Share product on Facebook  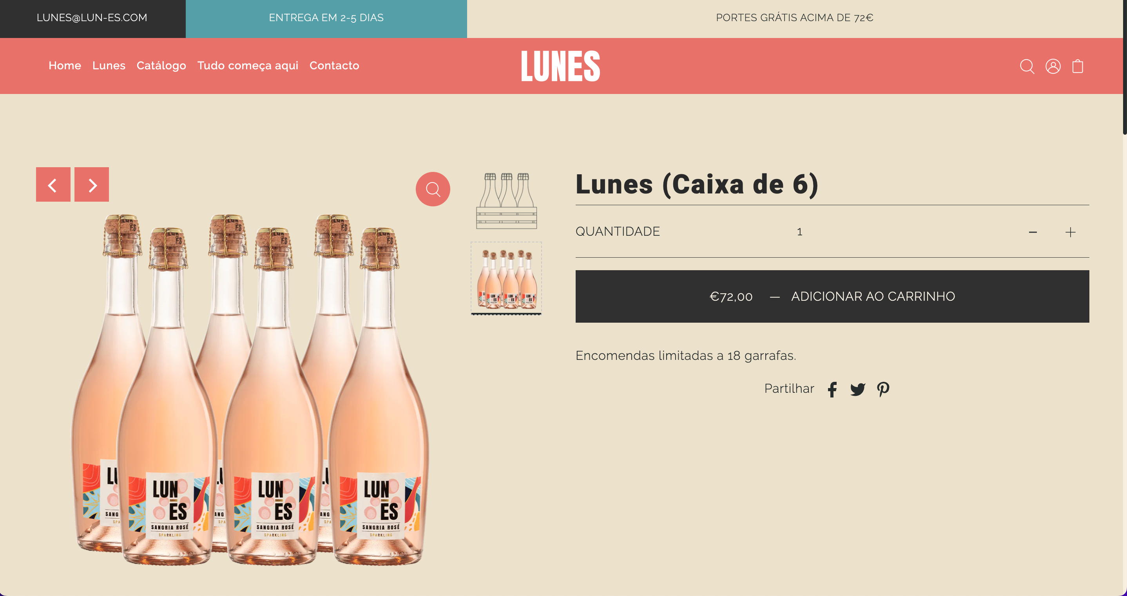pyautogui.click(x=832, y=389)
